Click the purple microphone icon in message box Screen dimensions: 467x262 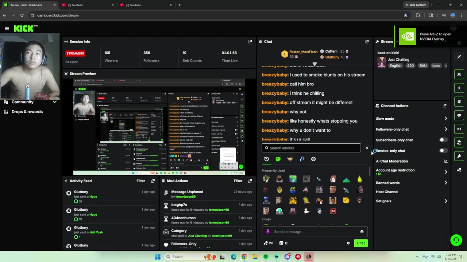(x=268, y=232)
